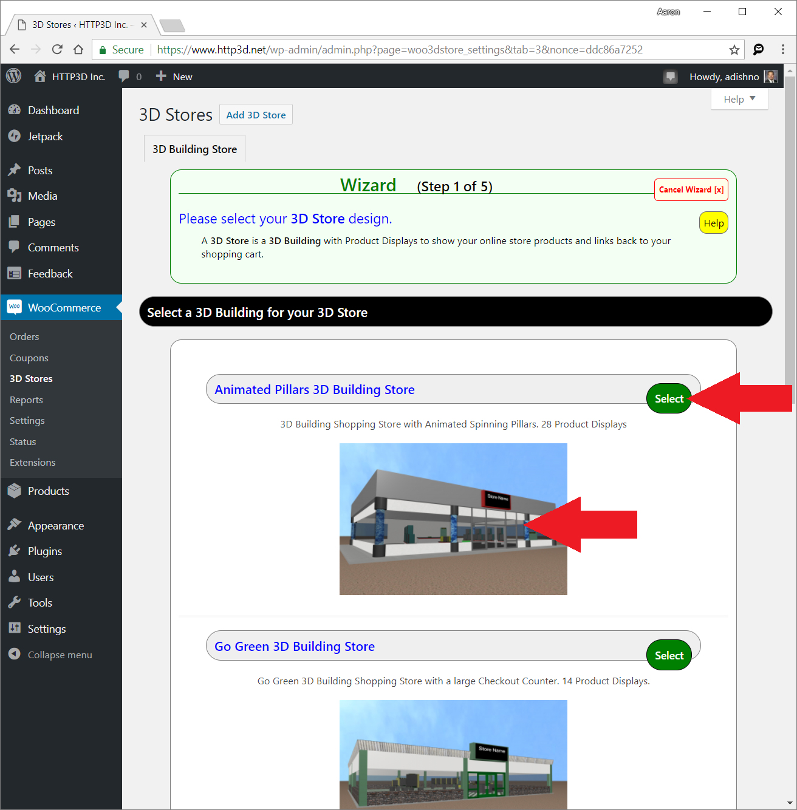This screenshot has height=810, width=797.
Task: Open the Chrome three-dot menu
Action: [782, 50]
